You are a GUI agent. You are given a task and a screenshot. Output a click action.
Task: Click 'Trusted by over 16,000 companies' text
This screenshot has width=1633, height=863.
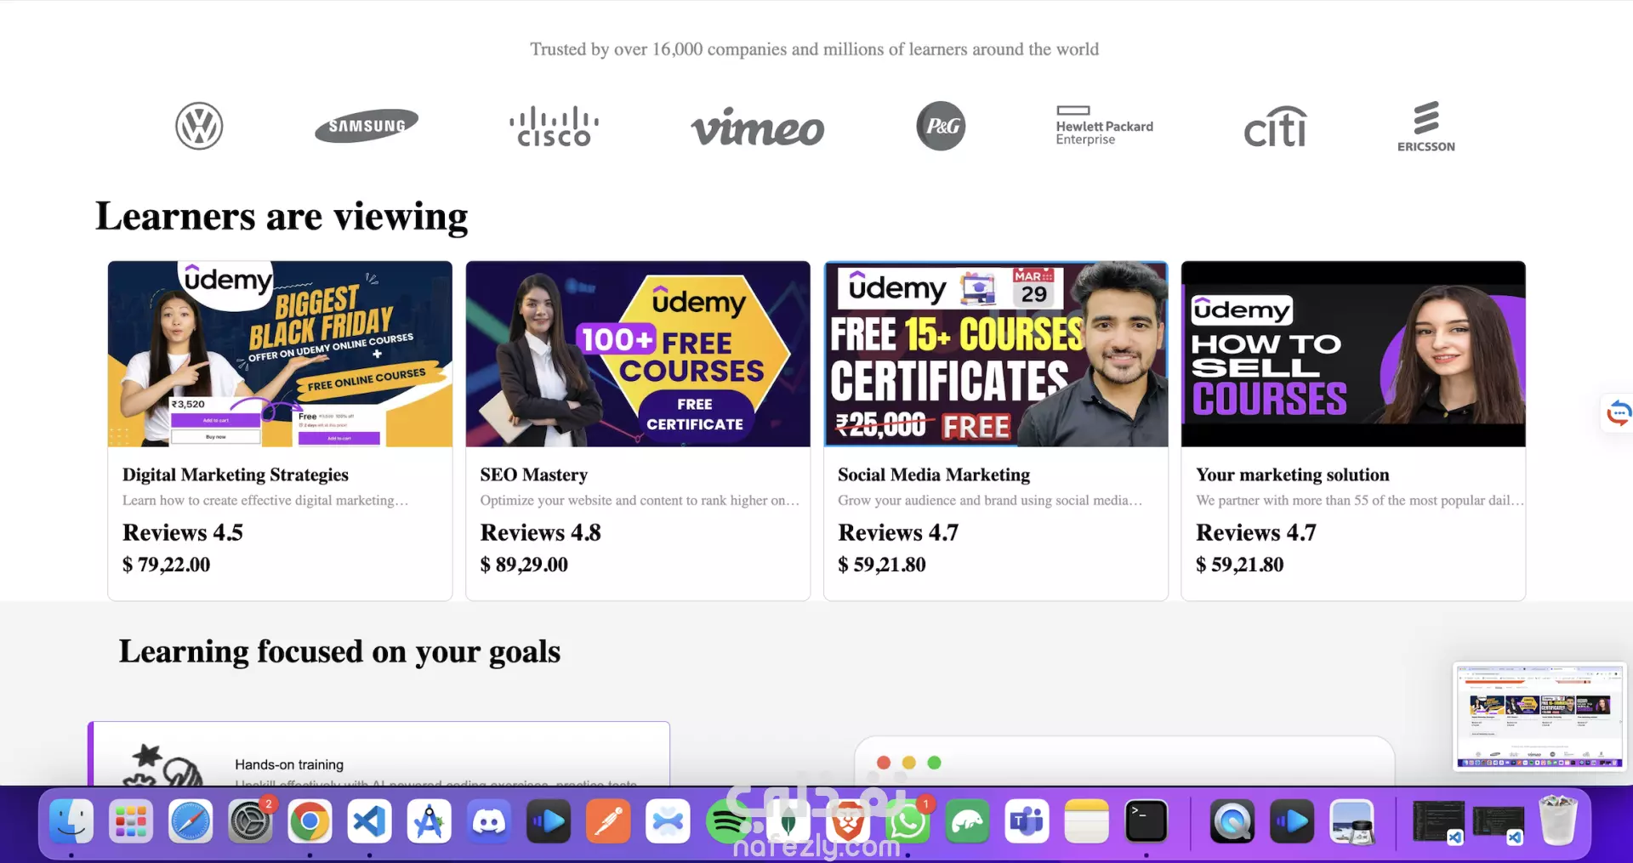[815, 49]
